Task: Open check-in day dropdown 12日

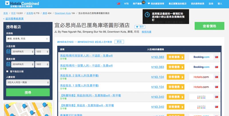Action: (42, 52)
